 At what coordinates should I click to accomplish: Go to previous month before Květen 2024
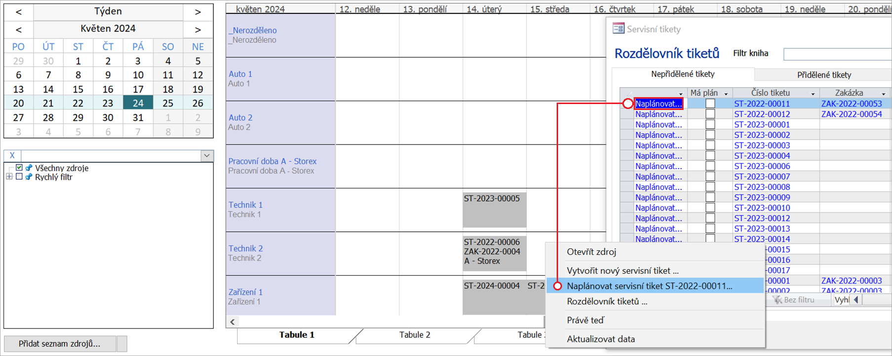pyautogui.click(x=19, y=30)
